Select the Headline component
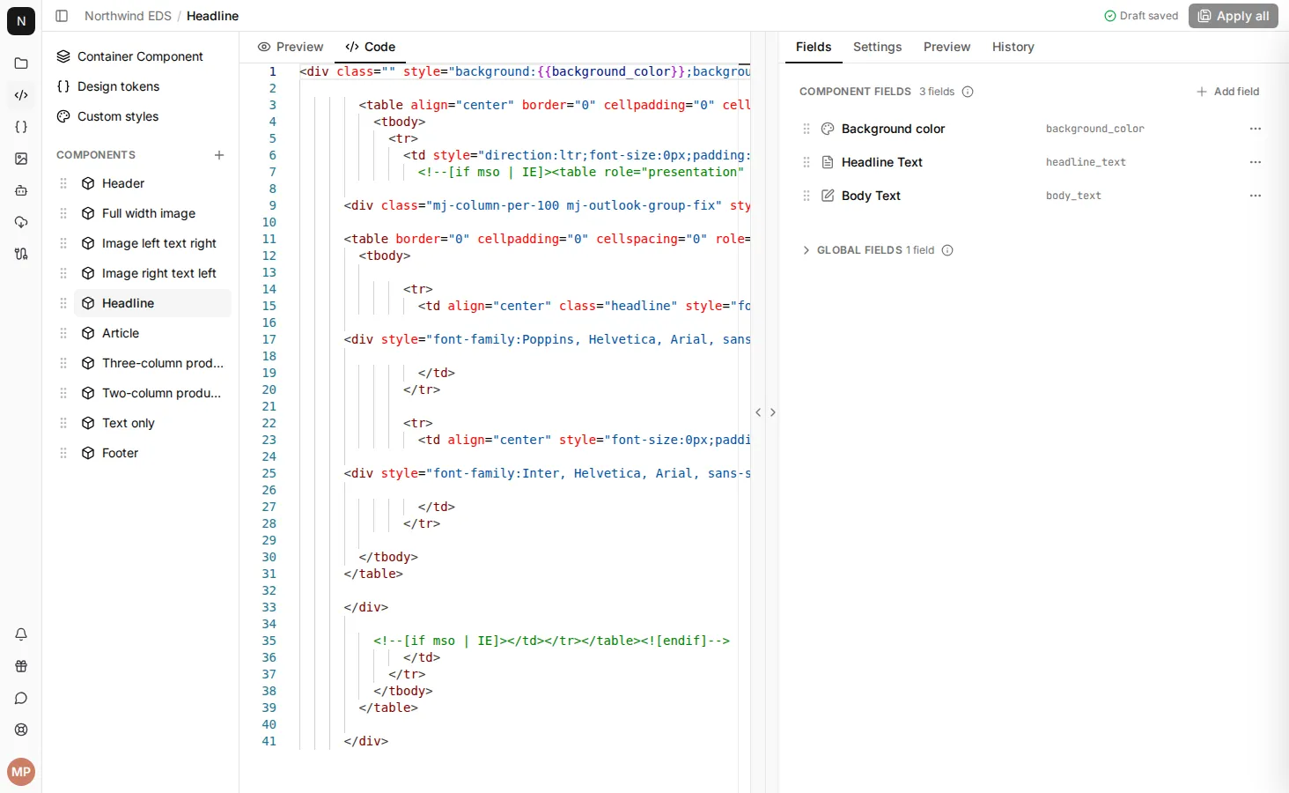Screen dimensions: 1289x793 [x=152, y=303]
